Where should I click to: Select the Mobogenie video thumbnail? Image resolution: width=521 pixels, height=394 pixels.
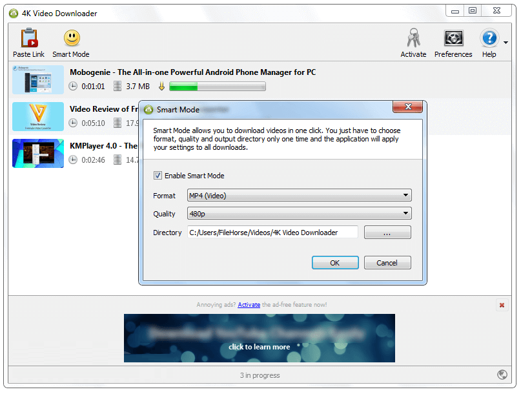pos(38,80)
